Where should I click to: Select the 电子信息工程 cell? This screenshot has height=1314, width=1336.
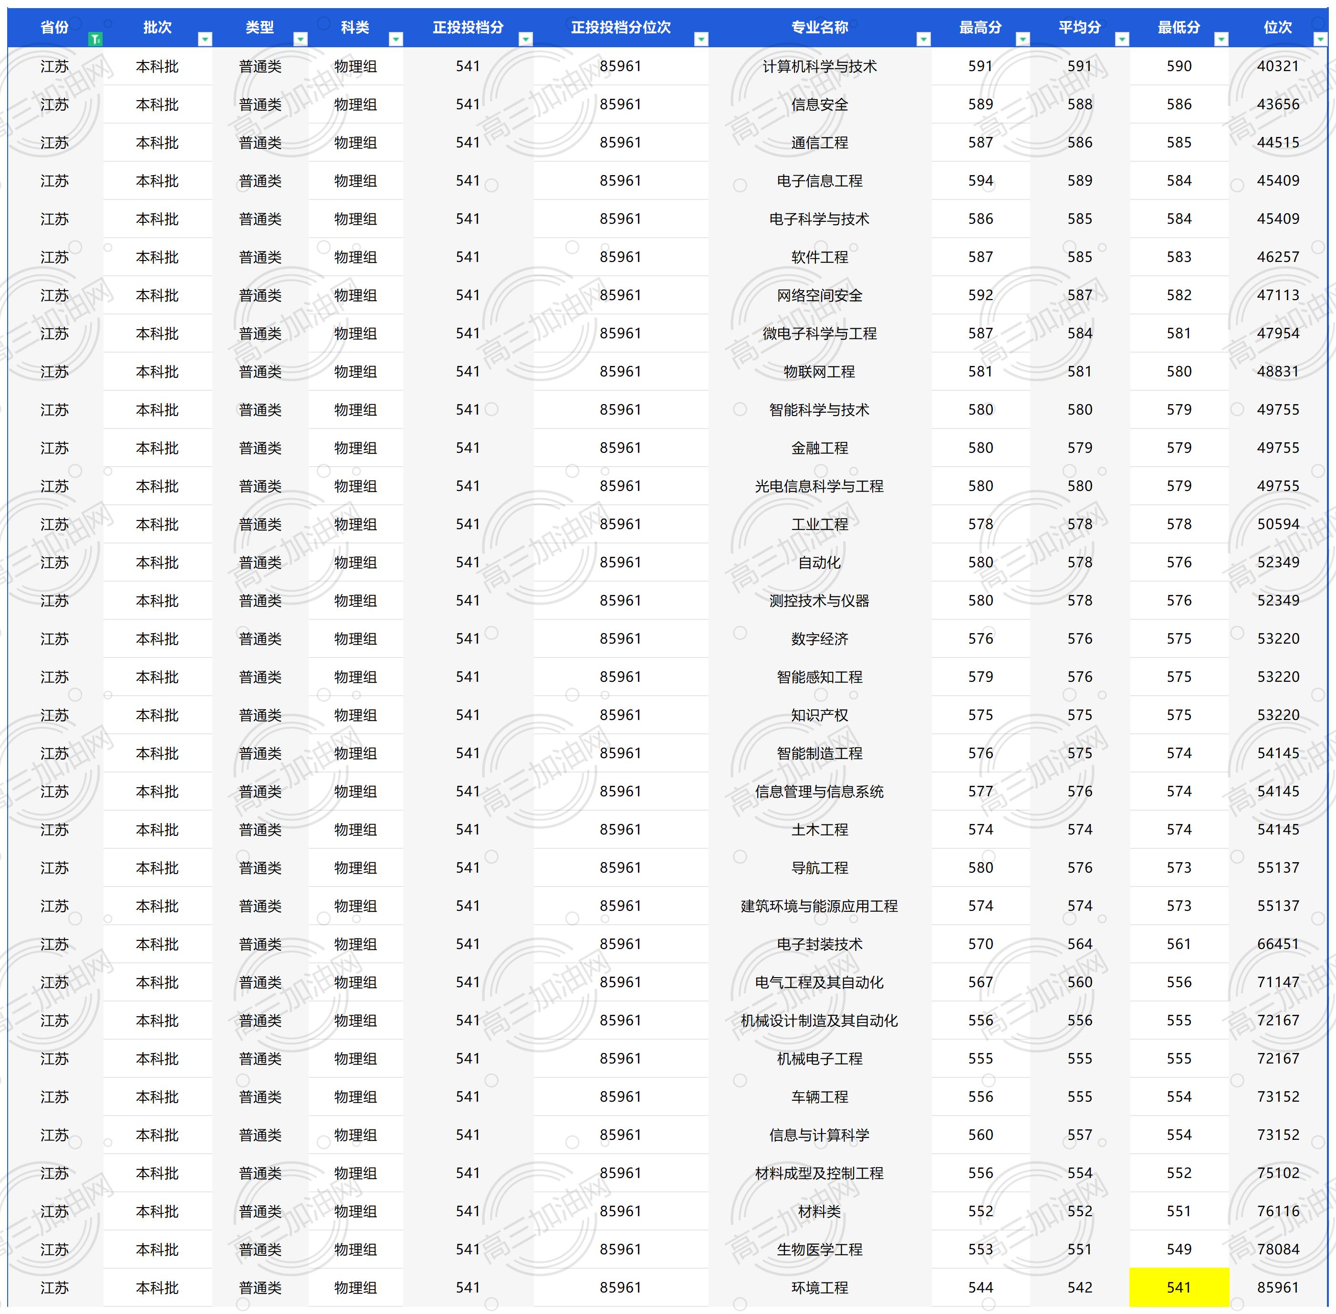point(820,181)
